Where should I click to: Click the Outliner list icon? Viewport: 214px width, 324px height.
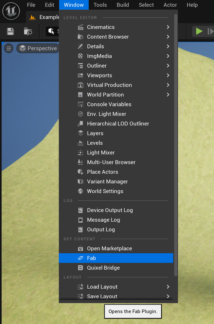[80, 66]
